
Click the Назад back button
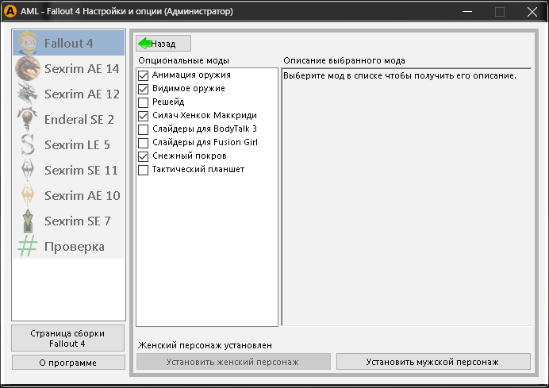pos(163,44)
